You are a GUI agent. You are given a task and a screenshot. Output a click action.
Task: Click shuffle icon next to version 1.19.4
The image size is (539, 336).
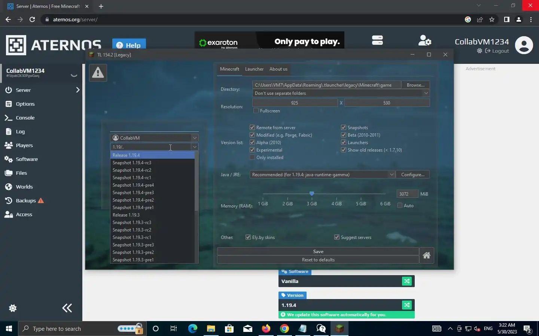click(407, 305)
